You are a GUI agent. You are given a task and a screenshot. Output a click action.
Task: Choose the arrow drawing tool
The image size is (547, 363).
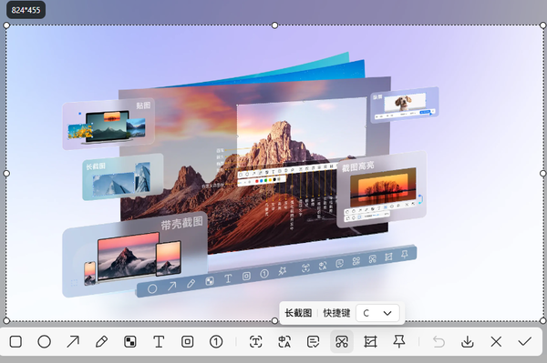point(73,341)
